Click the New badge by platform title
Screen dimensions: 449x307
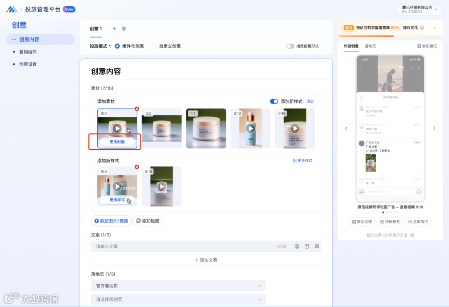(69, 10)
